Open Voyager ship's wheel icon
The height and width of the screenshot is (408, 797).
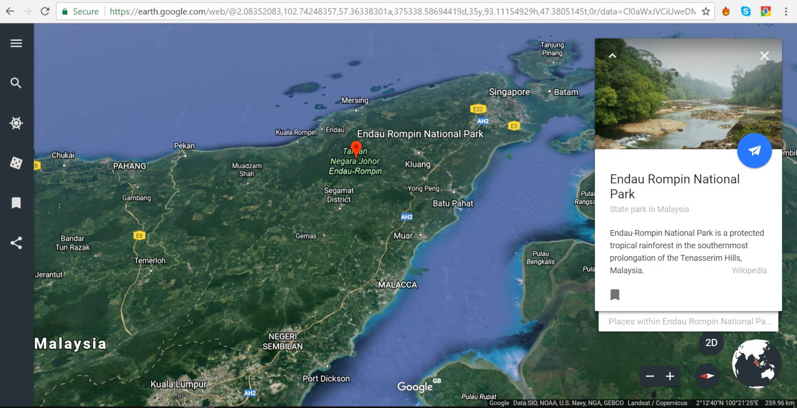click(16, 123)
